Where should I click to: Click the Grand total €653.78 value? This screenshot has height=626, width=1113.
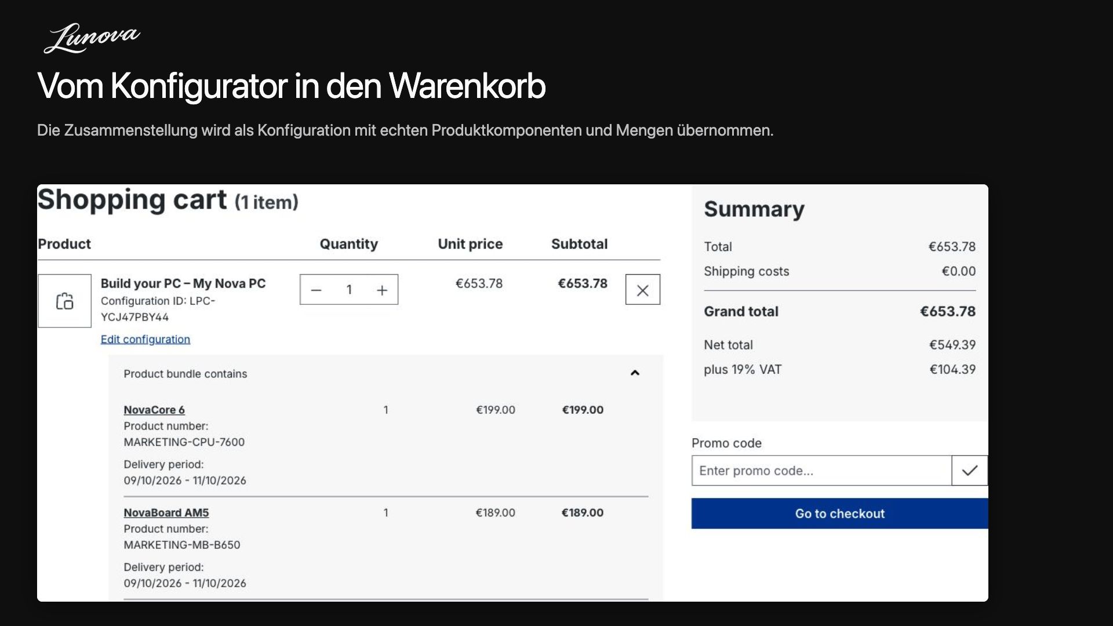(x=948, y=311)
